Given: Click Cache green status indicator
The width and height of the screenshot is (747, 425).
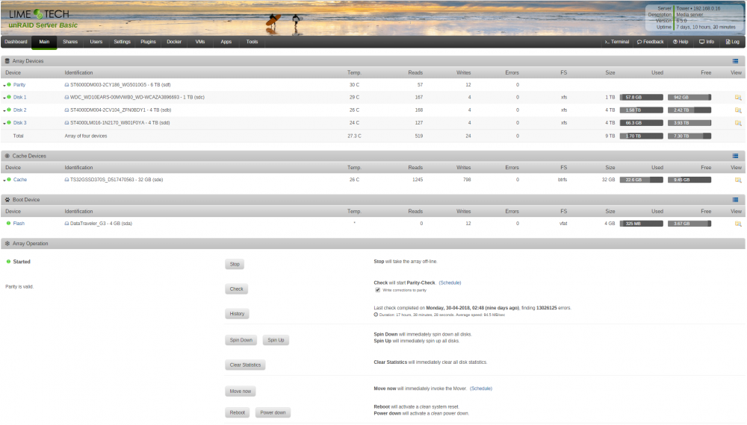Looking at the screenshot, I should point(9,180).
